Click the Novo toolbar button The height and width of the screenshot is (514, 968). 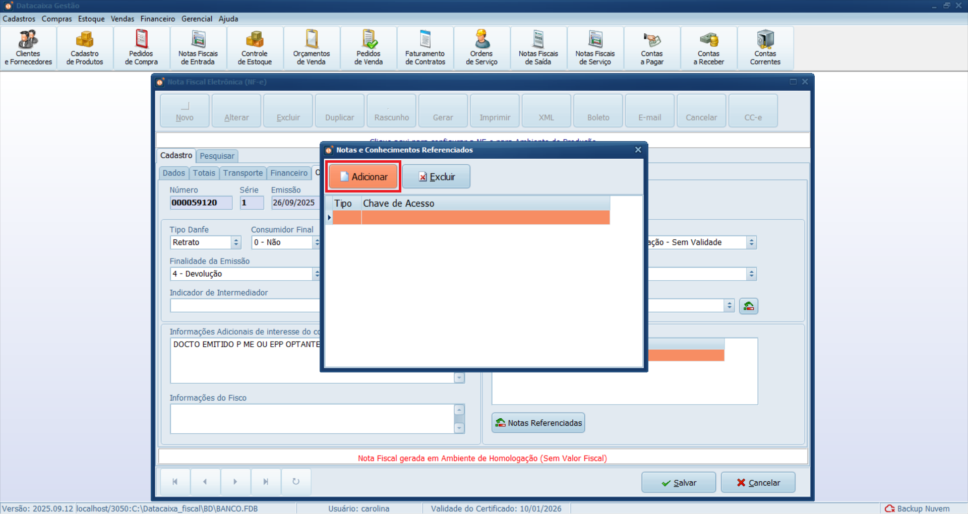[185, 110]
